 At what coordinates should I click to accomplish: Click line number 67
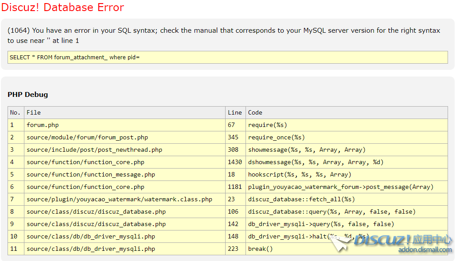pos(236,125)
